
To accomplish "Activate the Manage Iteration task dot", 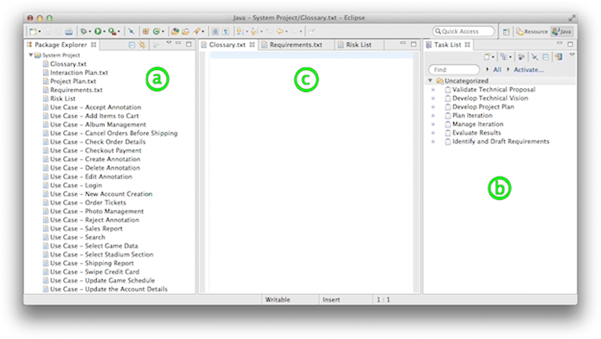I will (433, 124).
